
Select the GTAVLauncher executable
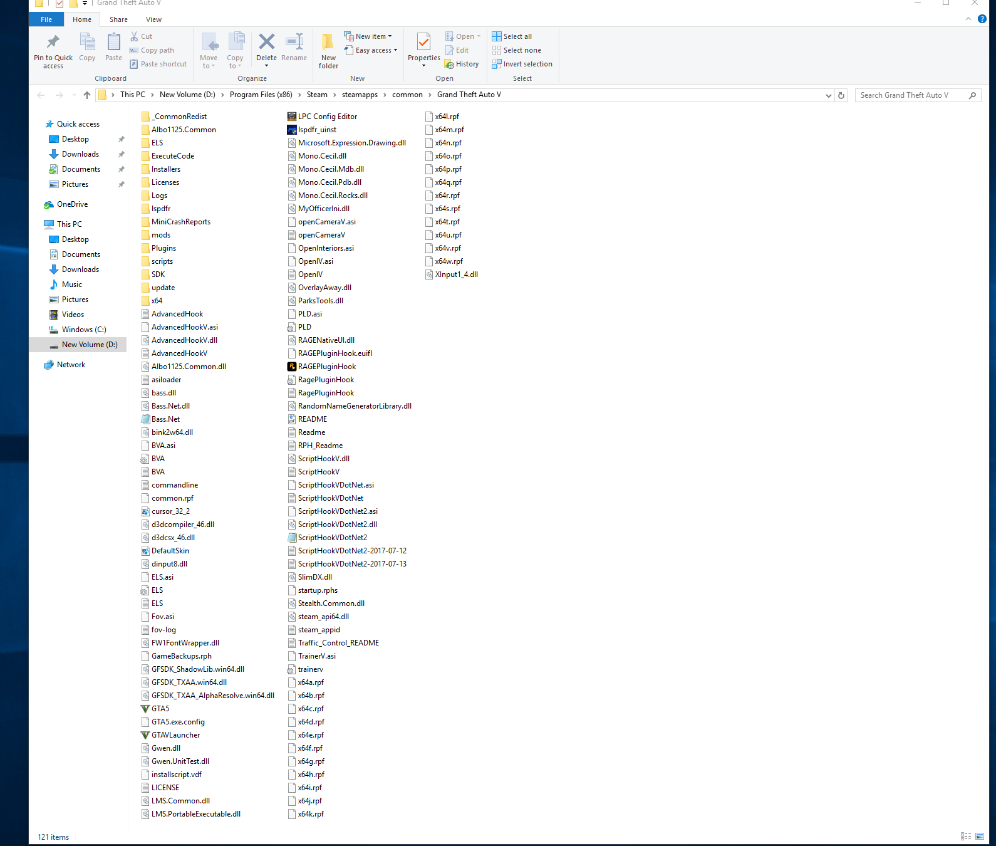(x=171, y=735)
